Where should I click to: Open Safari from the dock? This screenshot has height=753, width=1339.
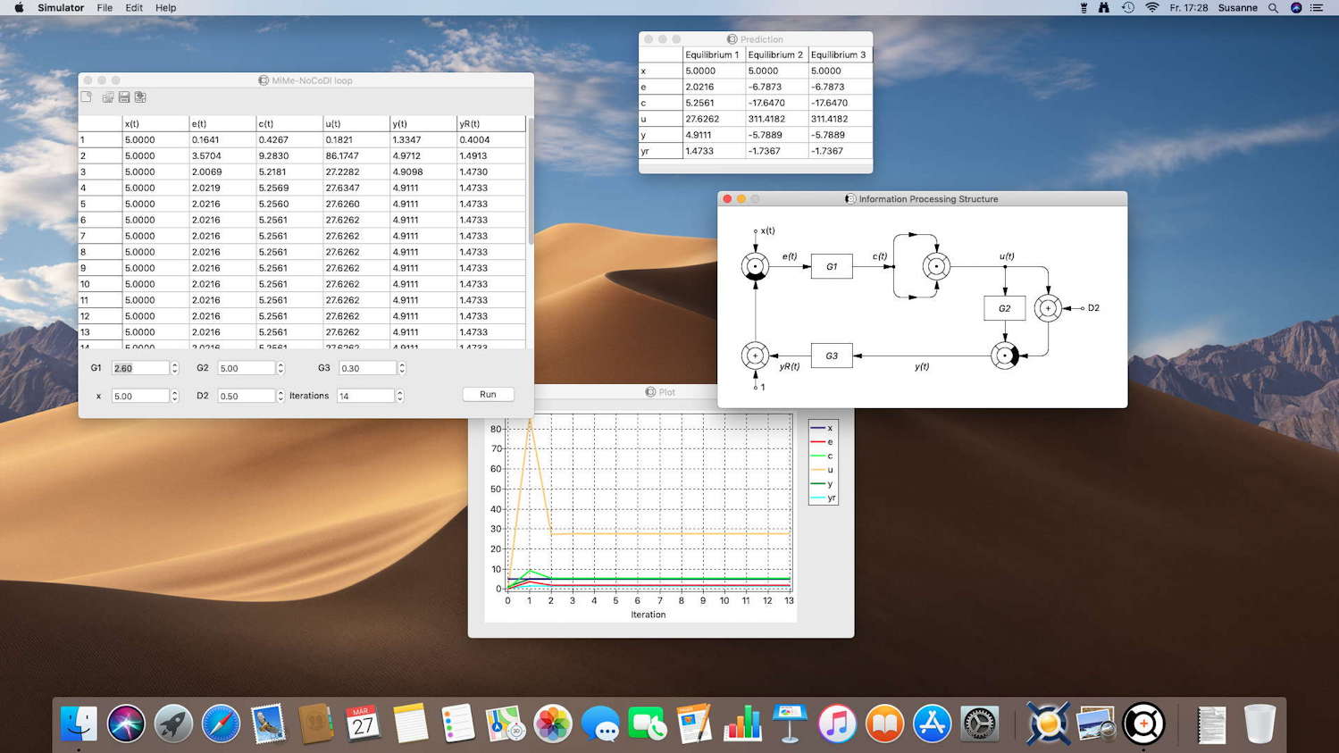(220, 724)
